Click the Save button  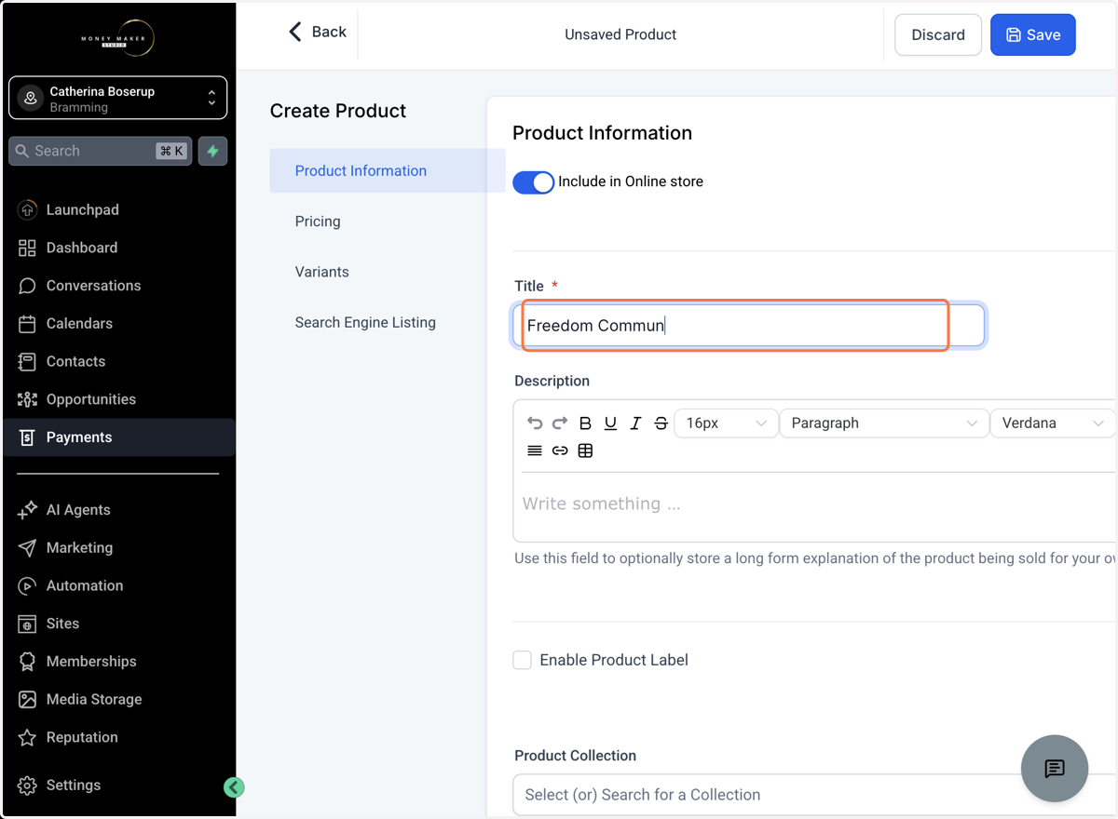1033,34
